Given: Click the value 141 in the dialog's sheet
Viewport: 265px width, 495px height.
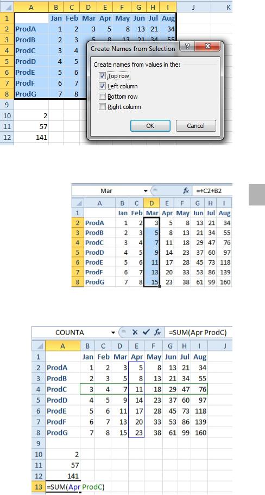Looking at the screenshot, I should [x=31, y=137].
